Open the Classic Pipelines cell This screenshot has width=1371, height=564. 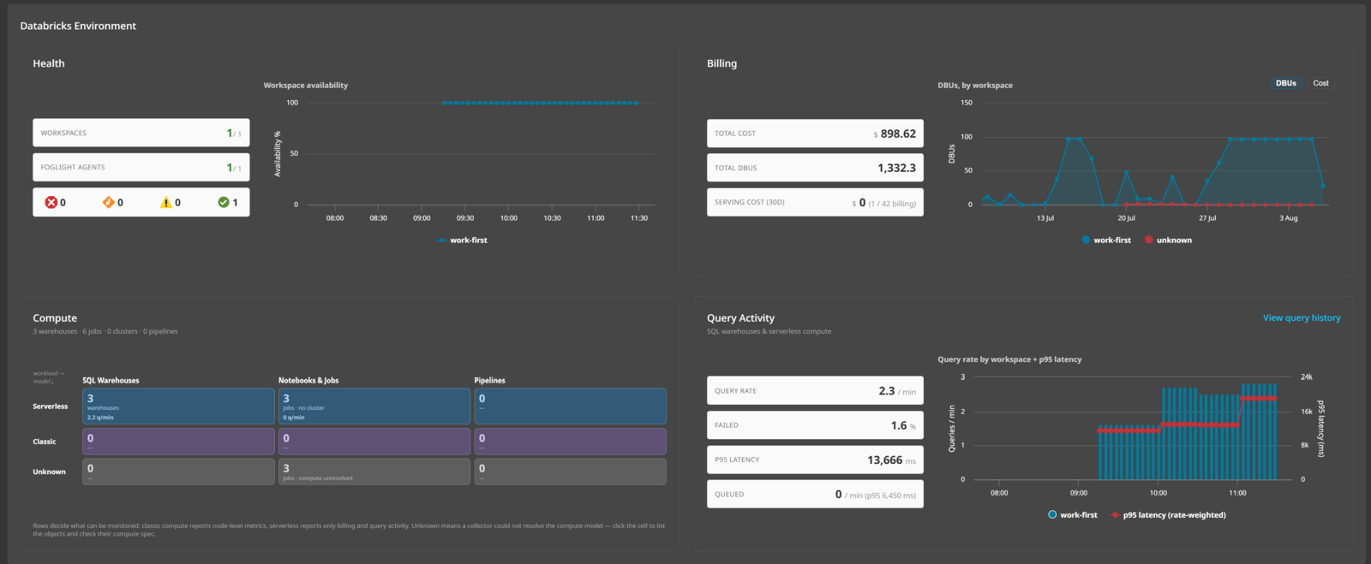click(571, 442)
